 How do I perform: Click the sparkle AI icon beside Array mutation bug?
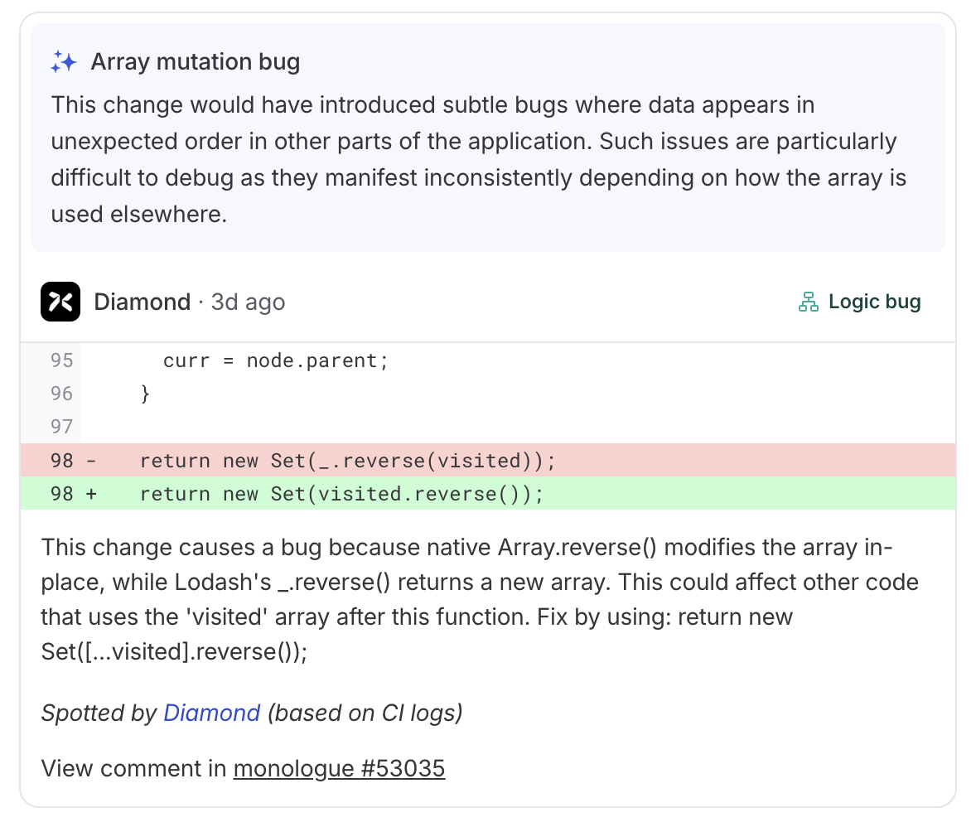tap(64, 61)
